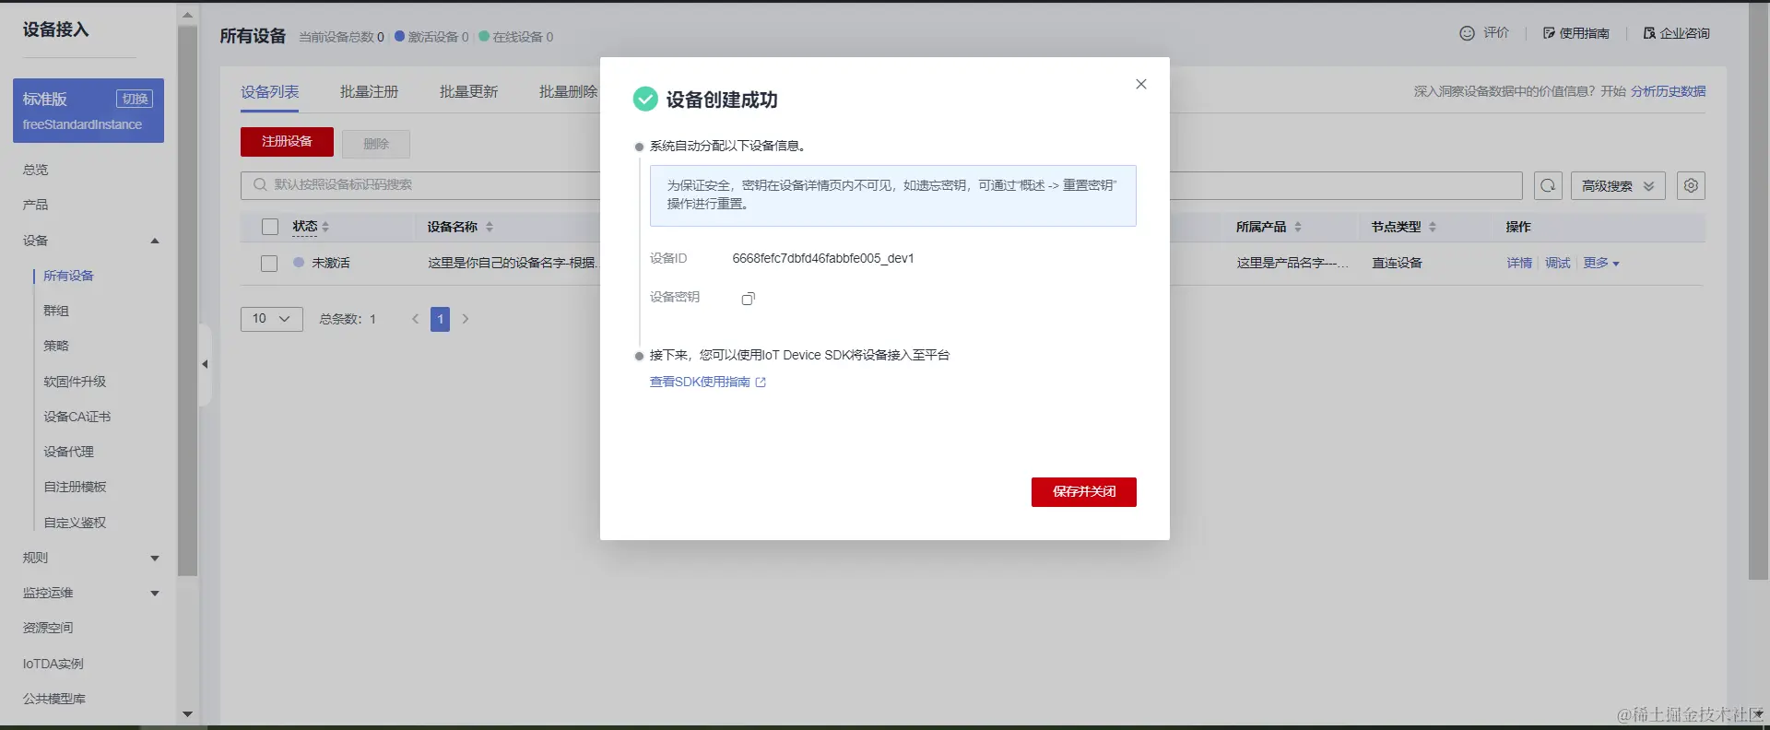Open the 更多 dropdown in device row
The image size is (1770, 730).
[x=1601, y=264]
